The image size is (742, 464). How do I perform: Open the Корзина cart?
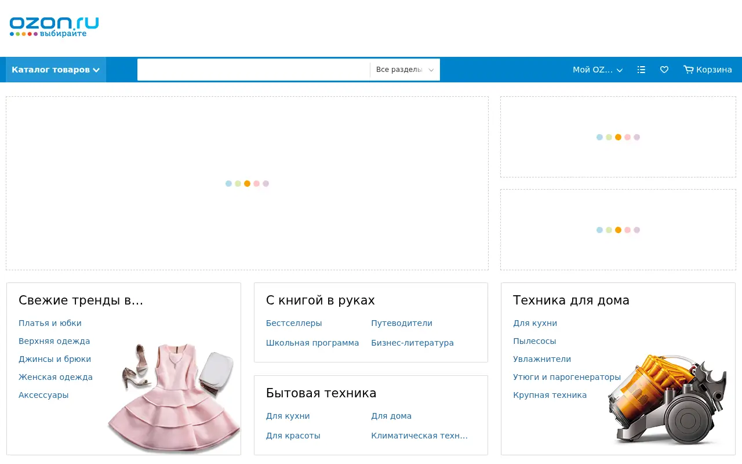[x=708, y=70]
